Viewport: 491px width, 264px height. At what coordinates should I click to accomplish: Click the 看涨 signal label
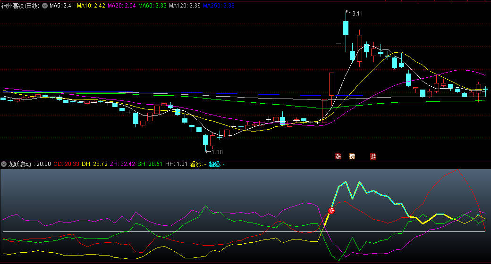point(198,164)
